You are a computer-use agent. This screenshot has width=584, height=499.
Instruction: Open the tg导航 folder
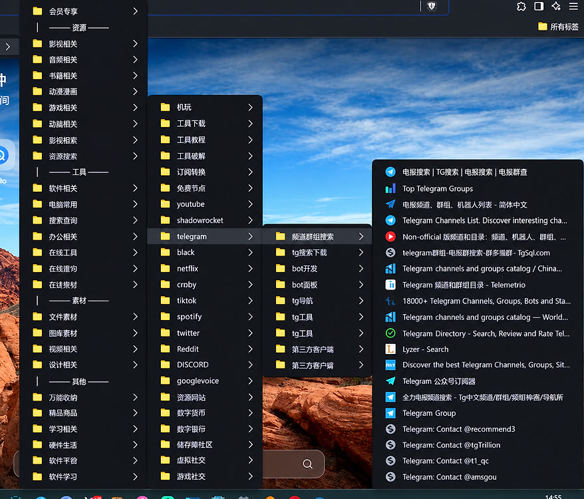pyautogui.click(x=317, y=301)
